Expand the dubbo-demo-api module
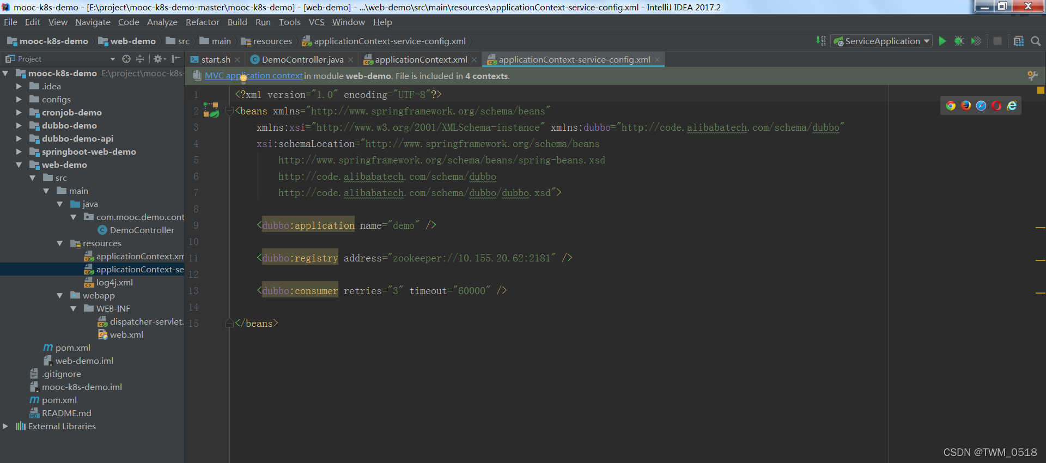This screenshot has height=463, width=1046. pos(19,138)
